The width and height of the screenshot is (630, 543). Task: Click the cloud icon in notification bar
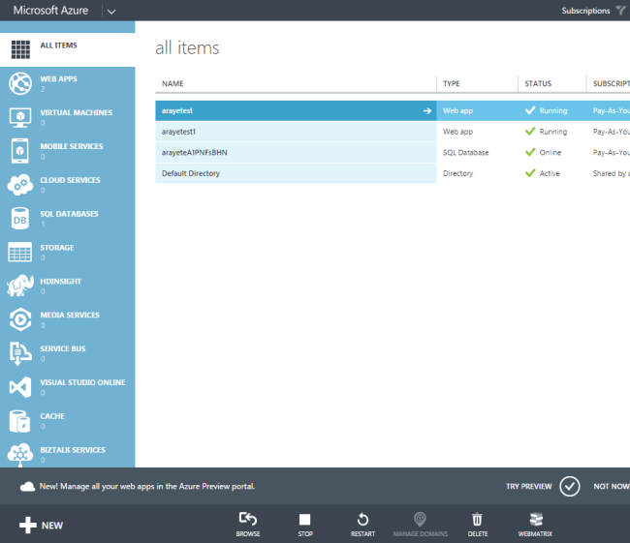pos(27,487)
